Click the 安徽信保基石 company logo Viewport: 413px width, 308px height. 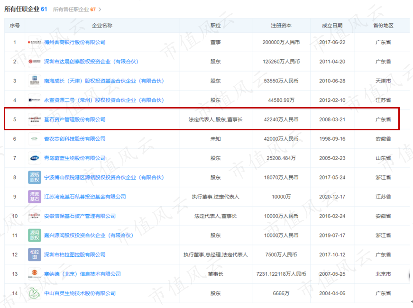[x=35, y=216]
